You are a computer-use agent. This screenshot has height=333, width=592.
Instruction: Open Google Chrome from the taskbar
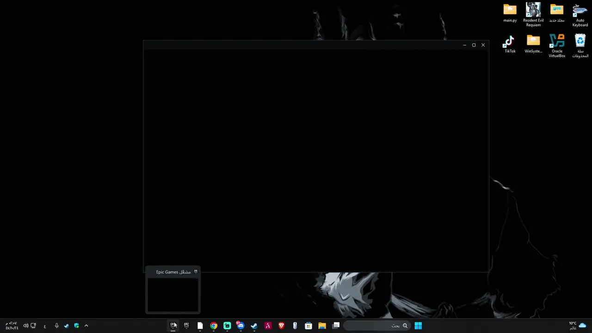pos(214,326)
